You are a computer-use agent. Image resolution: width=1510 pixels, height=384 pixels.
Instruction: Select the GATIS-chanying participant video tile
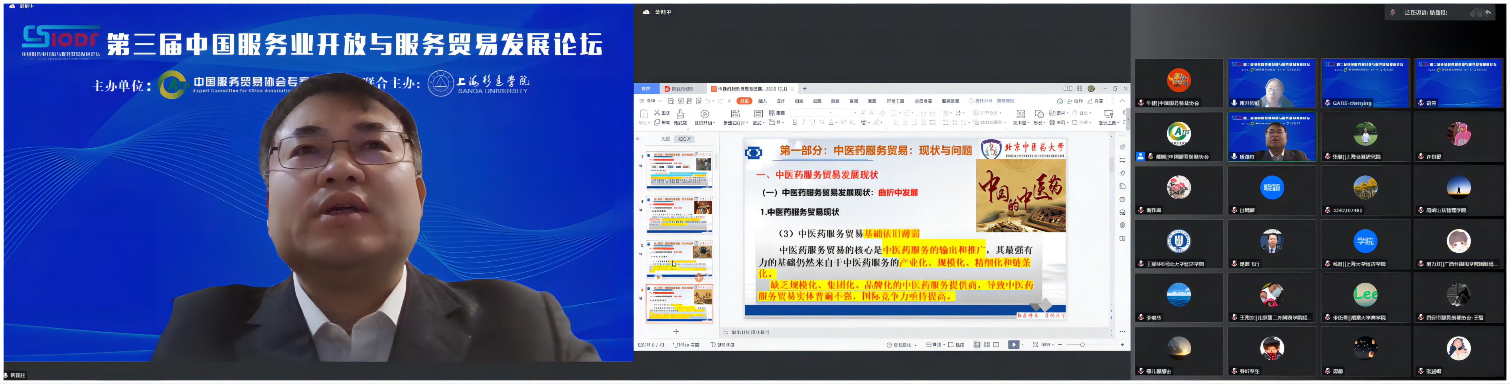click(1365, 83)
